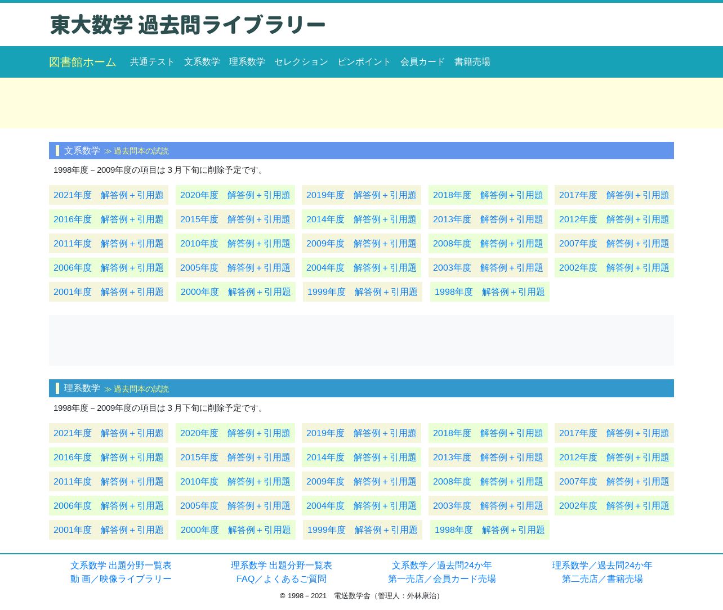Open 理系数学 2017年度 解答例+引用題
Screen dimensions: 723x610
coord(614,433)
